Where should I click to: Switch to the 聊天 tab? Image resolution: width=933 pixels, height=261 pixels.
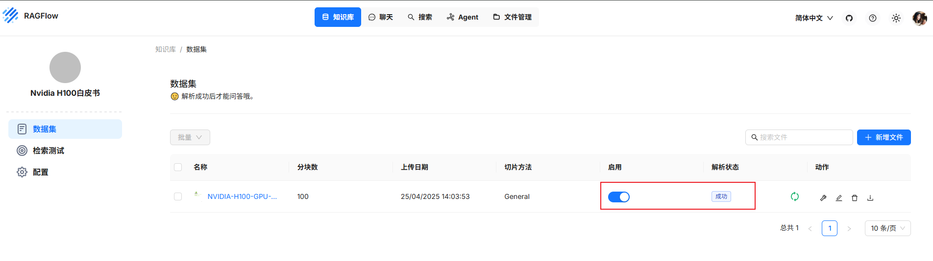[x=381, y=17]
